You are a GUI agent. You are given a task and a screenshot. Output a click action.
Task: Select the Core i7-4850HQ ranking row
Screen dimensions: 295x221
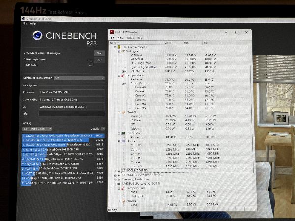coord(63,178)
